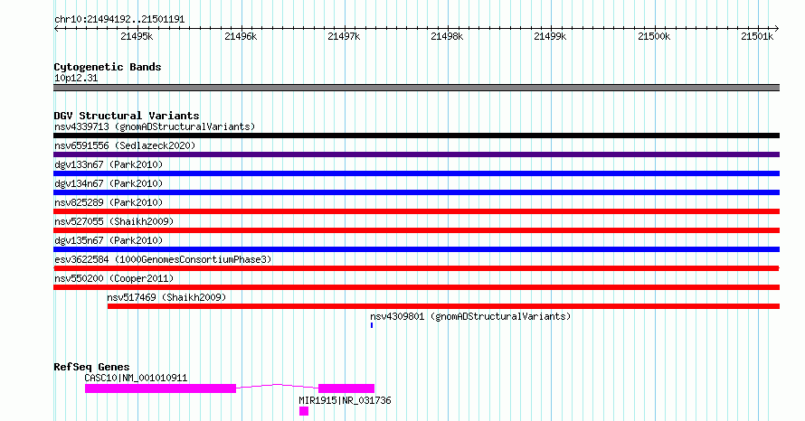
Task: Click the 21500k ruler tick label
Action: coord(654,36)
